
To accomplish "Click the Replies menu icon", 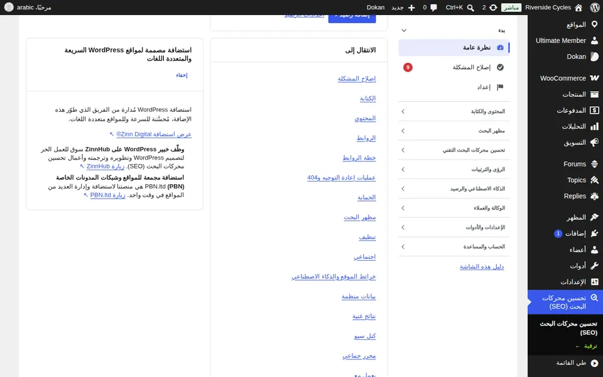I will (x=594, y=196).
